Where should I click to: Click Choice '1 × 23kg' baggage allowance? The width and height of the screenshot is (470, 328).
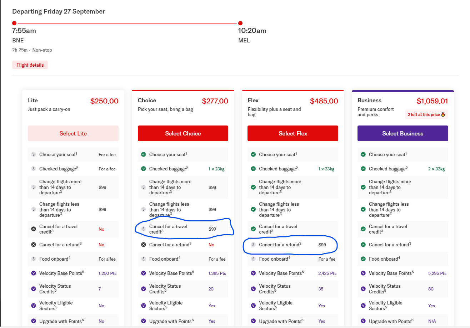pyautogui.click(x=216, y=169)
